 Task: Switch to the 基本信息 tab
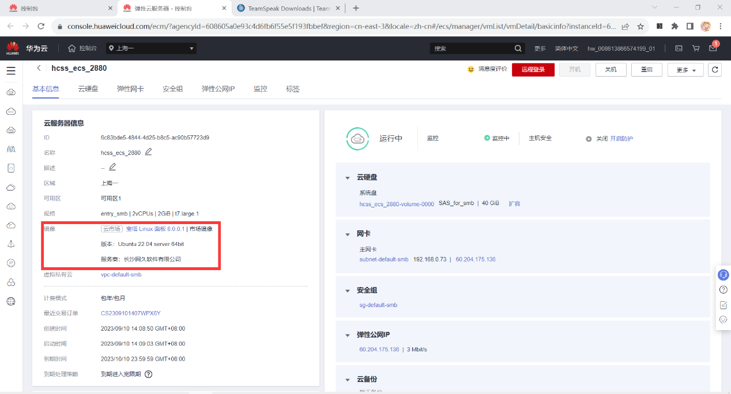46,89
